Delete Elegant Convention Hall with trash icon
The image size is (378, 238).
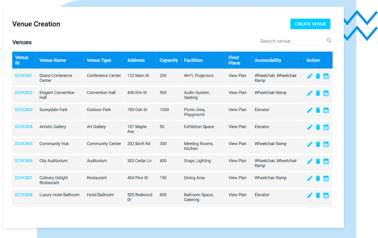(x=318, y=93)
